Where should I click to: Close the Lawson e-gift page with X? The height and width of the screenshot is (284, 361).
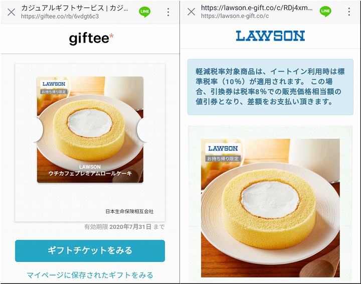[x=191, y=12]
